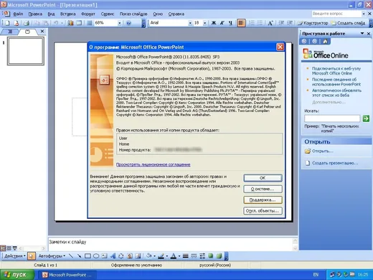Image resolution: width=373 pixels, height=280 pixels.
Task: Toggle the Select Objects arrow tool
Action: [x=31, y=256]
